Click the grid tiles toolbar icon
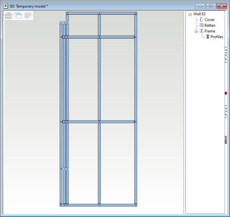The width and height of the screenshot is (230, 217). (28, 16)
